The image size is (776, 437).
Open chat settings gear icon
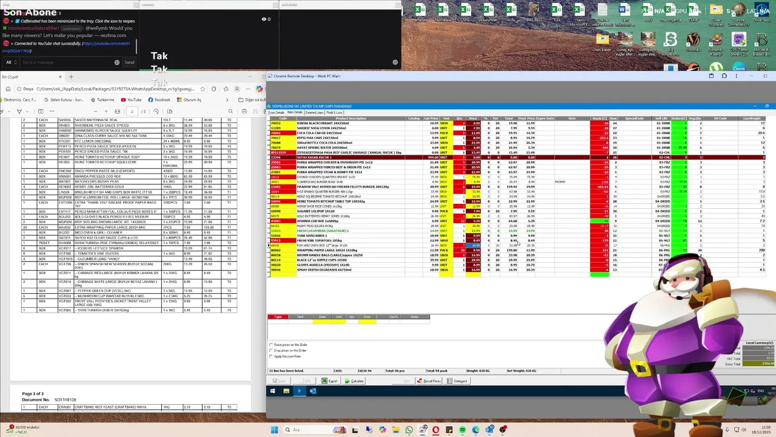click(x=117, y=62)
